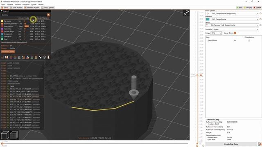Open Destekler supports dropdown
This screenshot has width=262, height=147.
[x=236, y=29]
